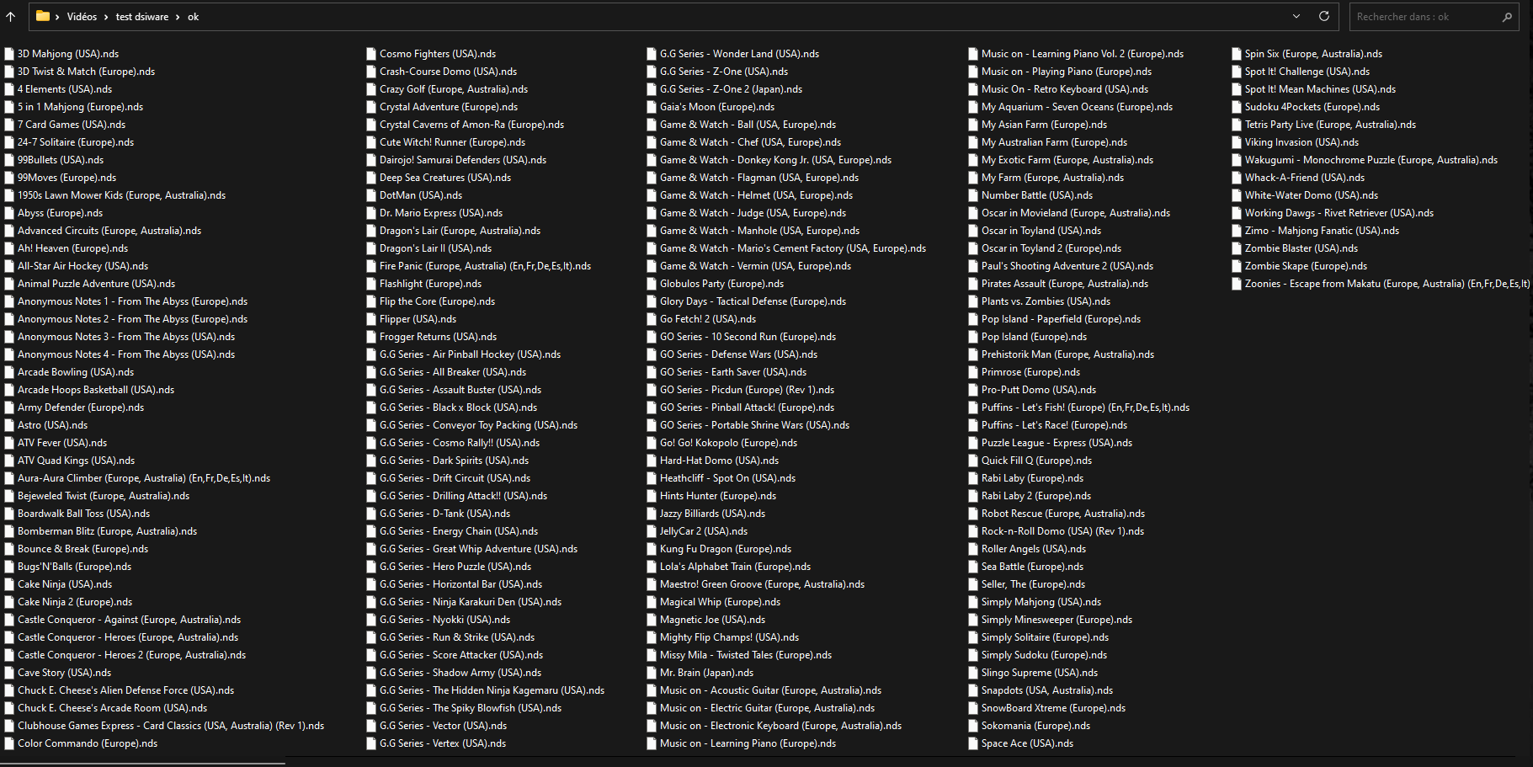Click the icon of Zombie Blaster (USA).nds

(1237, 248)
